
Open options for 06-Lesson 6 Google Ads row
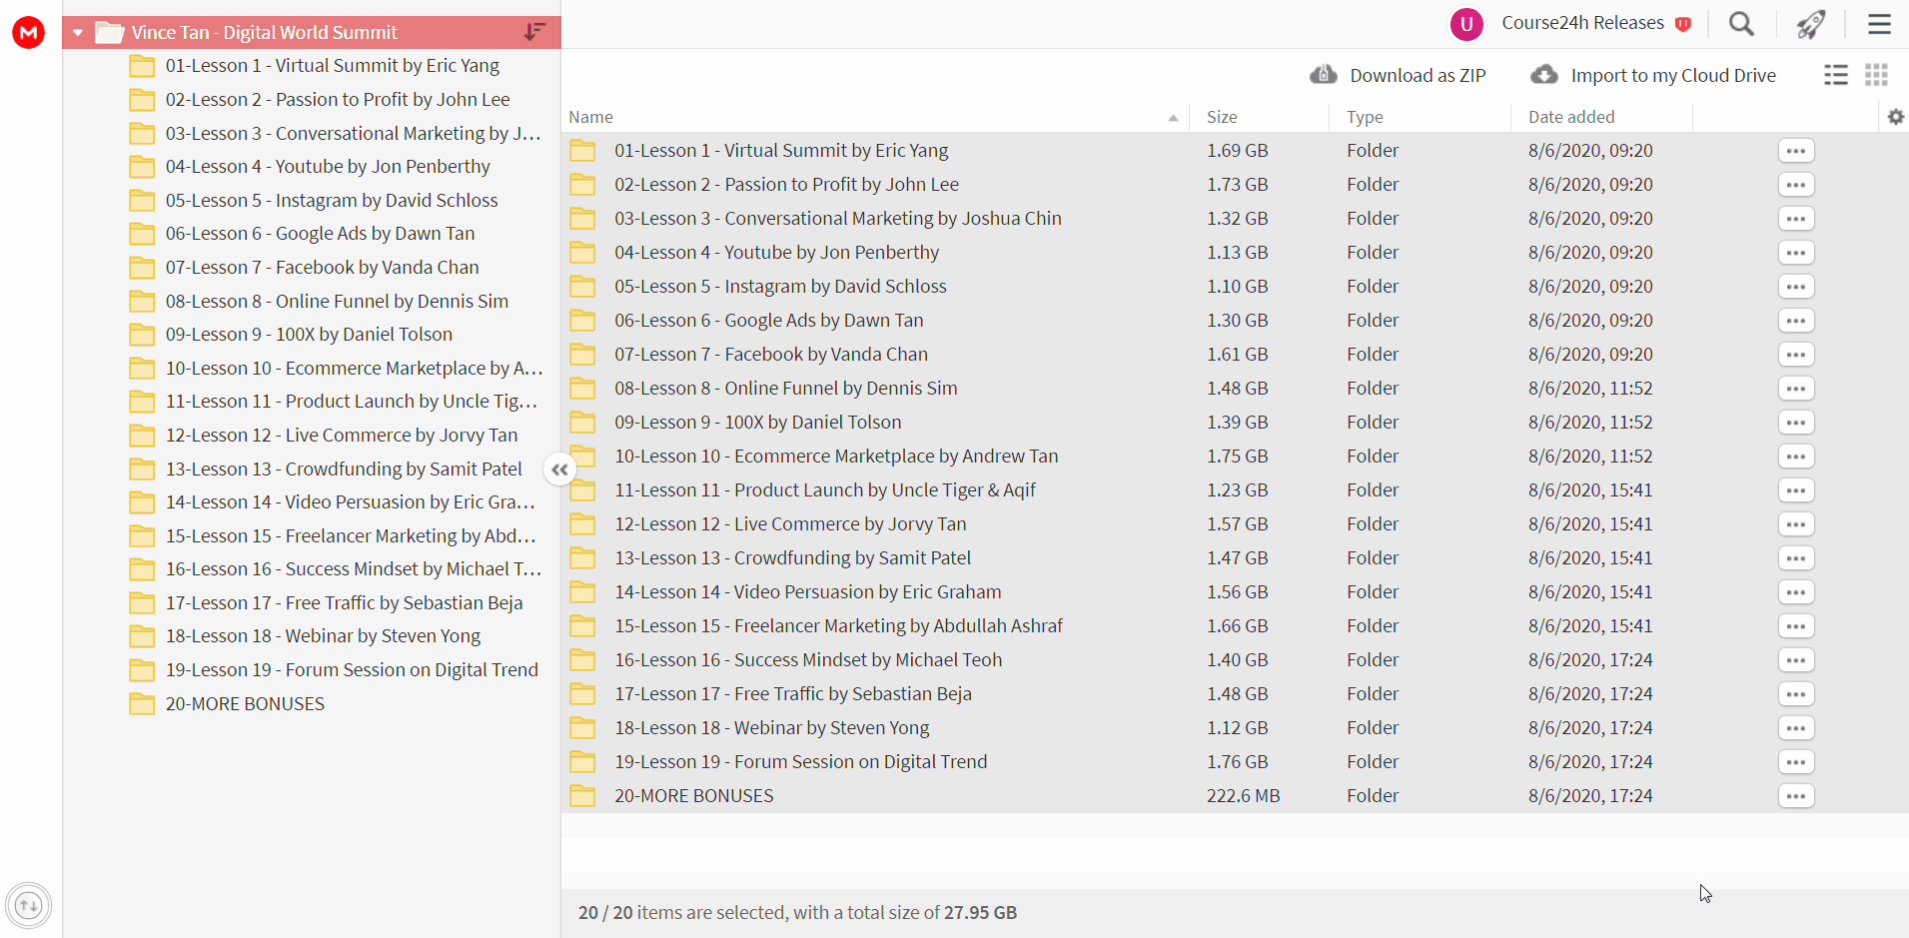point(1796,321)
